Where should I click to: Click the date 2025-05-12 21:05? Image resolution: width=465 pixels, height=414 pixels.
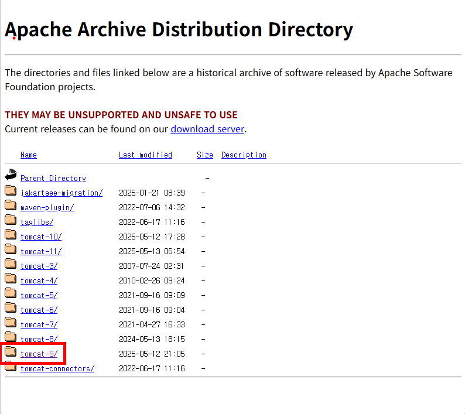[152, 354]
